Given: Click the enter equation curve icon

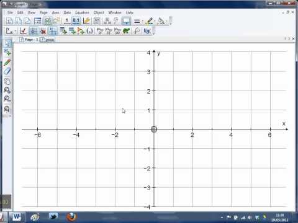Looking at the screenshot, I should tap(137, 31).
